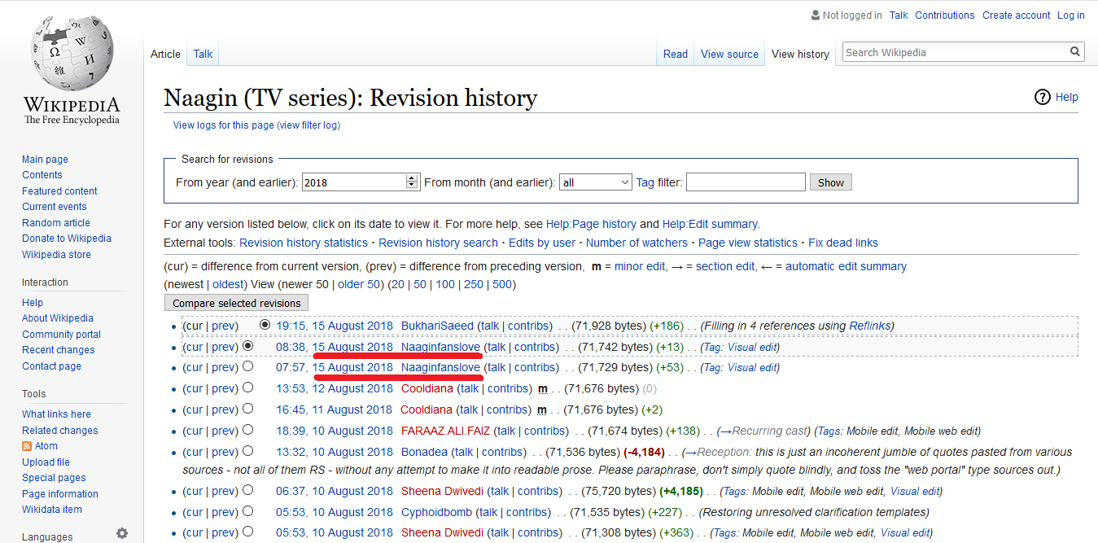The width and height of the screenshot is (1098, 543).
Task: Open the view filter log link
Action: click(x=308, y=125)
